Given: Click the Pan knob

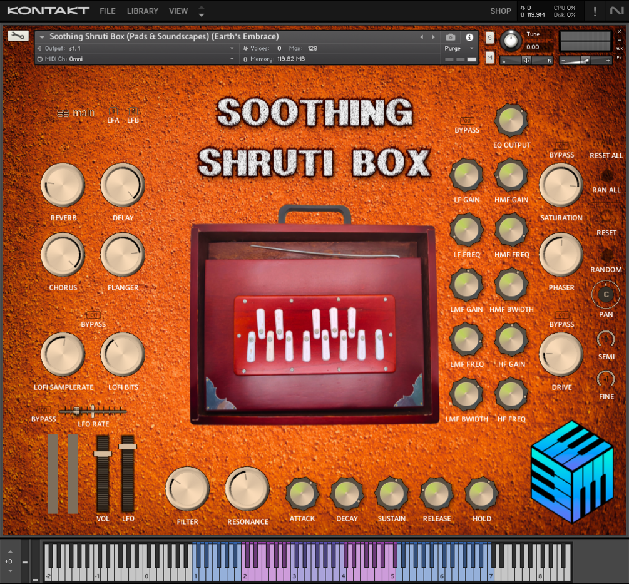Looking at the screenshot, I should [x=606, y=294].
